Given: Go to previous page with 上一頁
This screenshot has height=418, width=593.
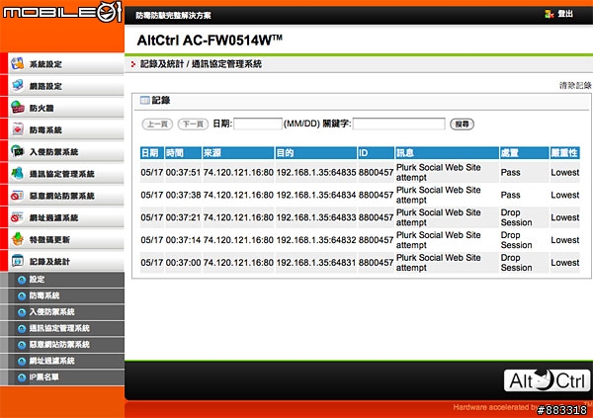Looking at the screenshot, I should pyautogui.click(x=157, y=125).
